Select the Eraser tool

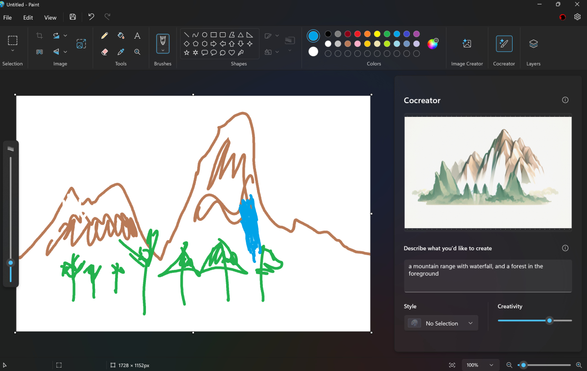click(104, 52)
